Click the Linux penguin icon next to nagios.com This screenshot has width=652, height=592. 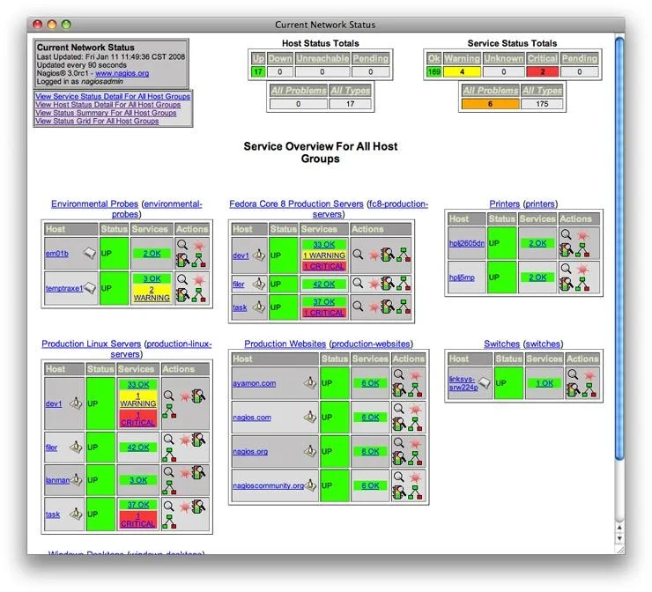point(310,416)
